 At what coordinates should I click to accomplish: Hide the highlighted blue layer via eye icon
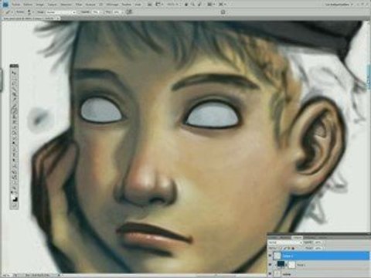270,256
